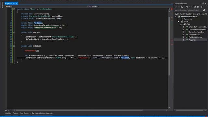The width and height of the screenshot is (208, 117).
Task: Switch to the Player.cs editor tab
Action: (x=8, y=3)
